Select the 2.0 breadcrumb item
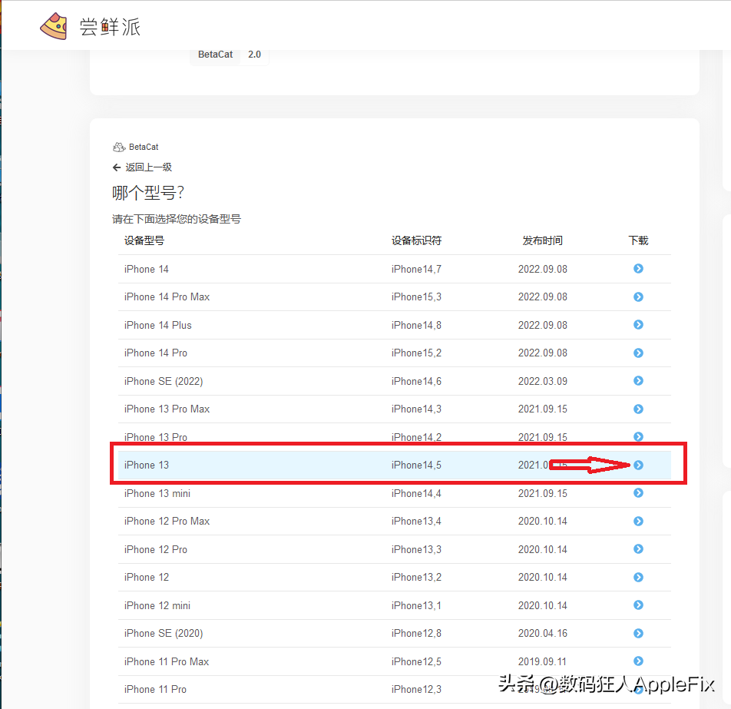Viewport: 731px width, 709px height. 254,54
